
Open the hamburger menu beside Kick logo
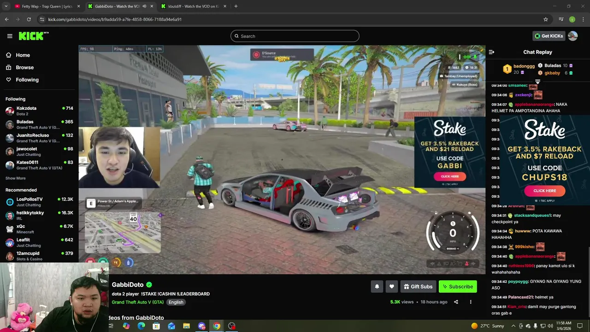[x=10, y=36]
